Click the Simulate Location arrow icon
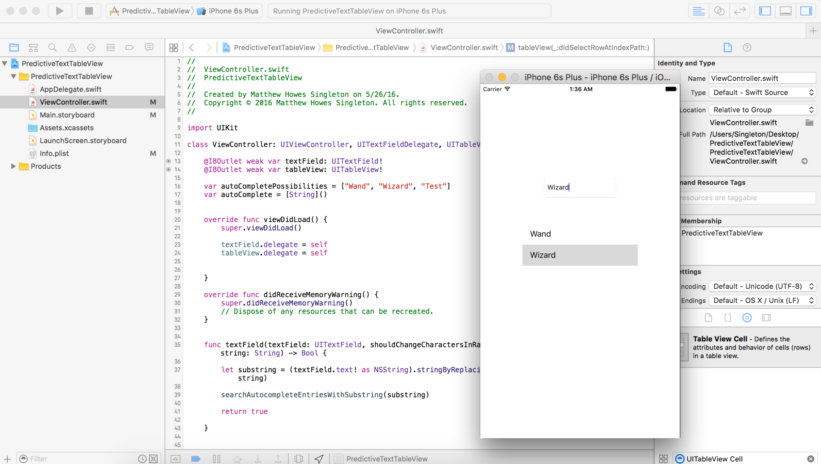 pyautogui.click(x=319, y=458)
